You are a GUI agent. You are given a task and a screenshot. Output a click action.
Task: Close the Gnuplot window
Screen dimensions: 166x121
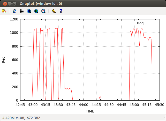5,4
